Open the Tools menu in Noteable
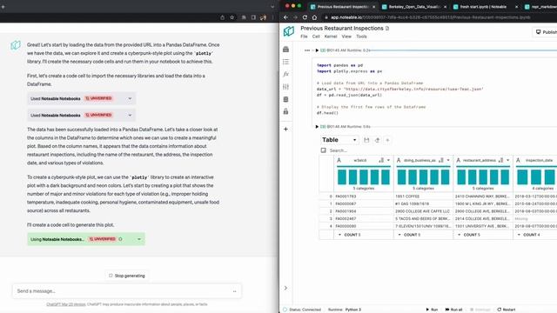557x313 pixels. coord(361,37)
